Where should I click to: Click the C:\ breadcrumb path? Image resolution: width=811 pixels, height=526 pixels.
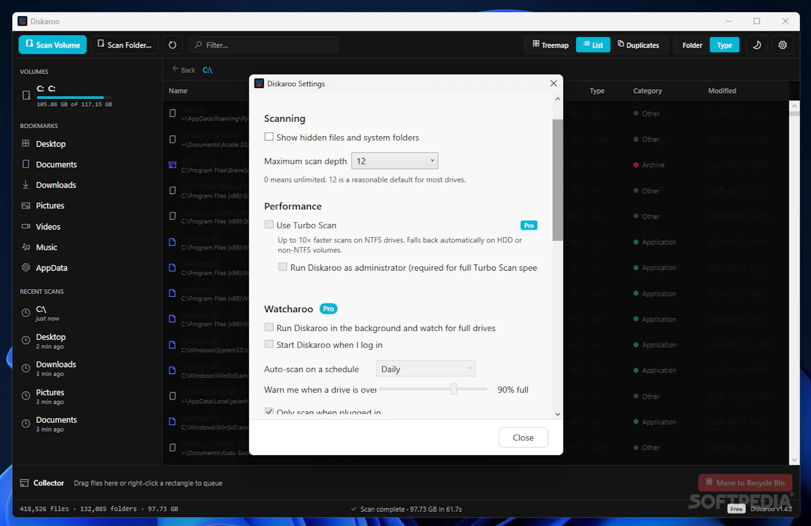(207, 70)
